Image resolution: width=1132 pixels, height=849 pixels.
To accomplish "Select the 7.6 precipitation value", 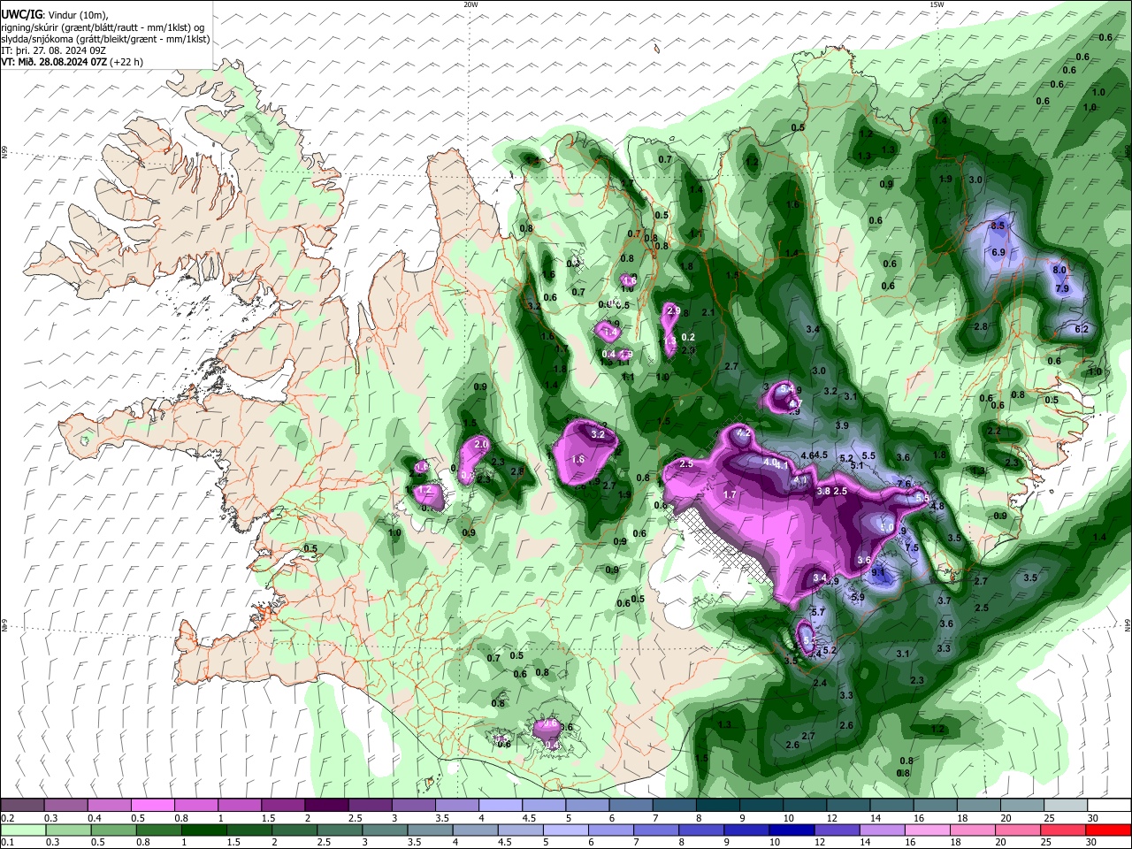I will click(904, 484).
